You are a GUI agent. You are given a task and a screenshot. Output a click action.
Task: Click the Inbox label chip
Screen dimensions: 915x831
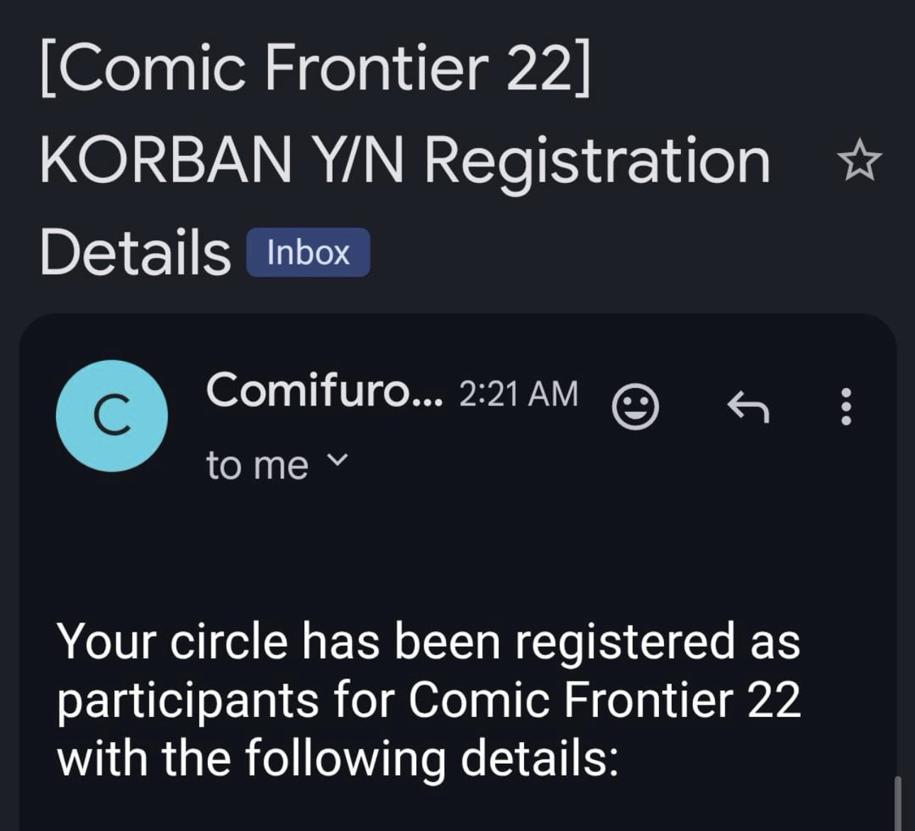pyautogui.click(x=308, y=252)
